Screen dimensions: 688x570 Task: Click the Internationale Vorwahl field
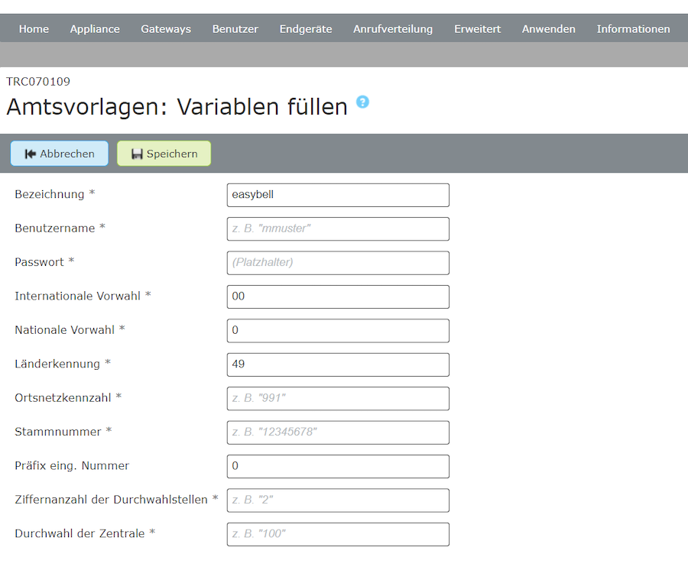pos(338,296)
